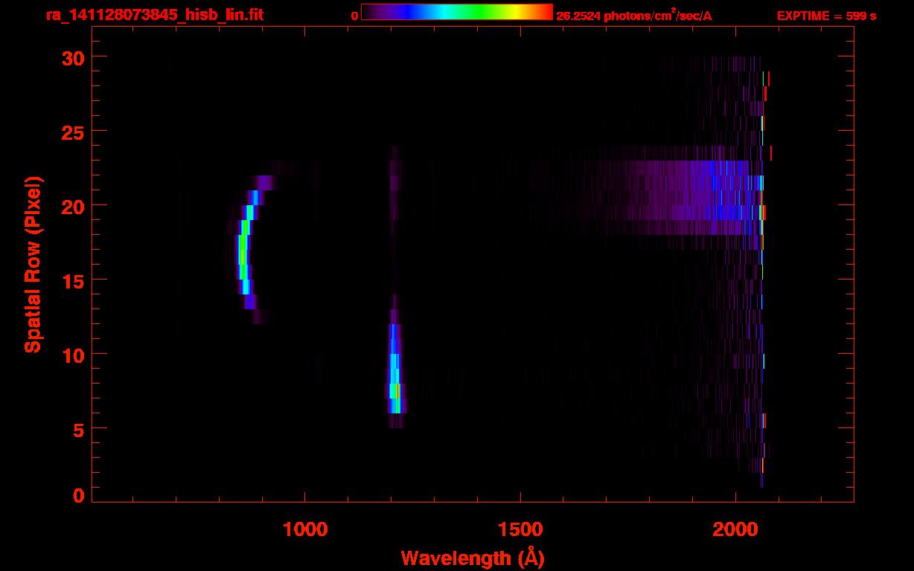Click the x-axis tick label 2000
Image resolution: width=914 pixels, height=571 pixels.
point(735,529)
